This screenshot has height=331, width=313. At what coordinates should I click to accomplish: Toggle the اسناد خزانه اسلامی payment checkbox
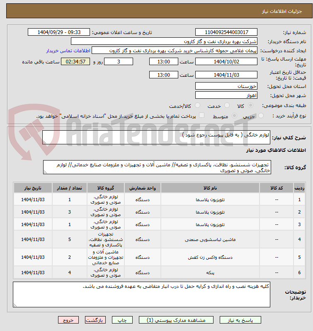[x=202, y=115]
